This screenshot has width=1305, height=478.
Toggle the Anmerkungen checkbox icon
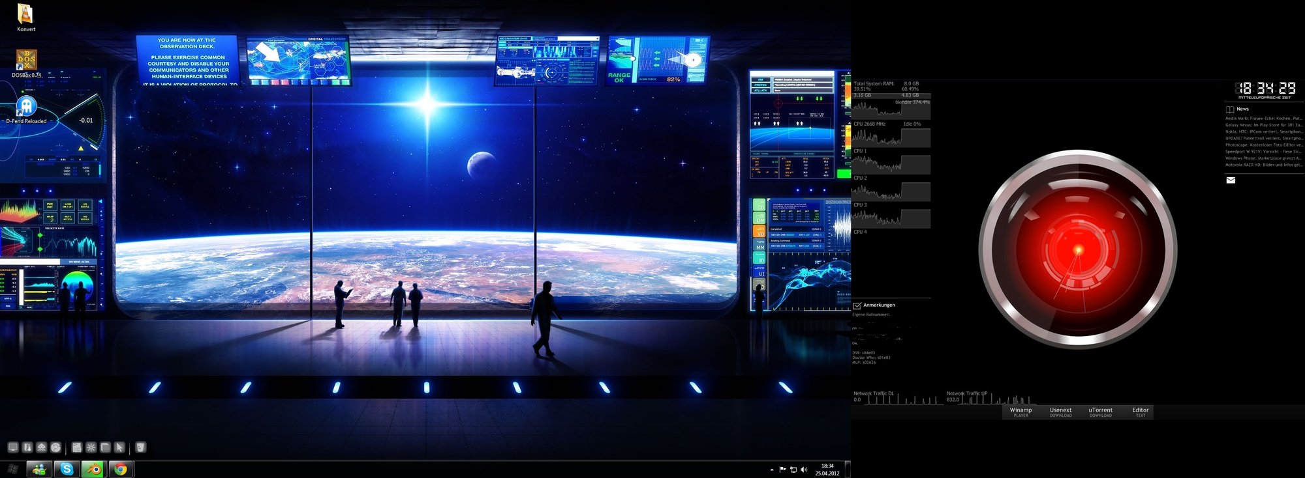(857, 305)
